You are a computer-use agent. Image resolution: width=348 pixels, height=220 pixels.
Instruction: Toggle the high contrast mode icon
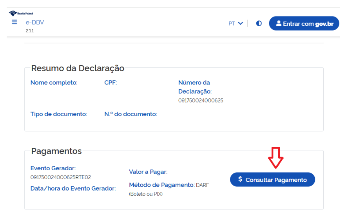coord(259,23)
